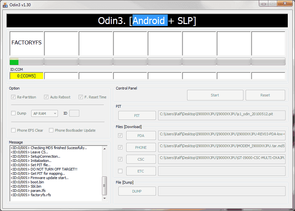Click the empty DUMP path field

(x=222, y=191)
